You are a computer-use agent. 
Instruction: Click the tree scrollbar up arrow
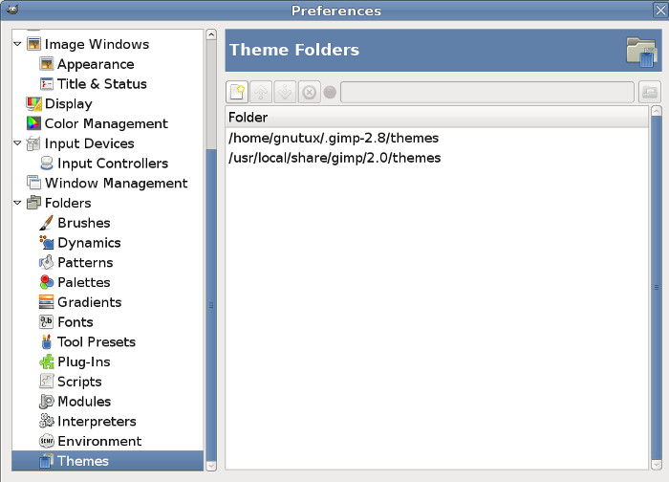tap(211, 34)
